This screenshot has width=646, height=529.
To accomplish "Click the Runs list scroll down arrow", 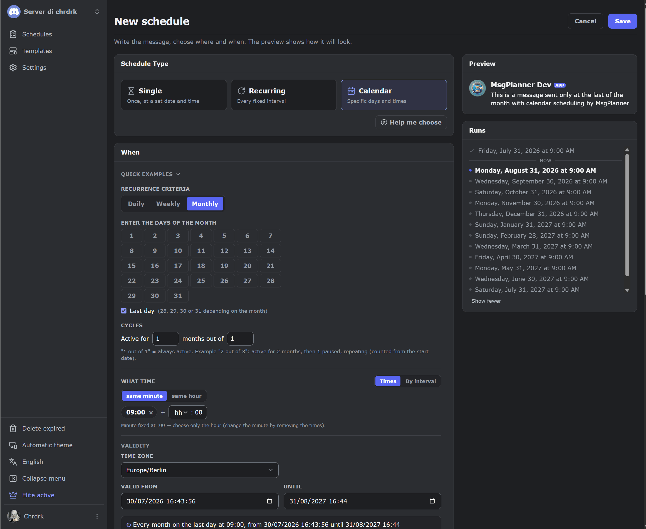I will [x=627, y=290].
